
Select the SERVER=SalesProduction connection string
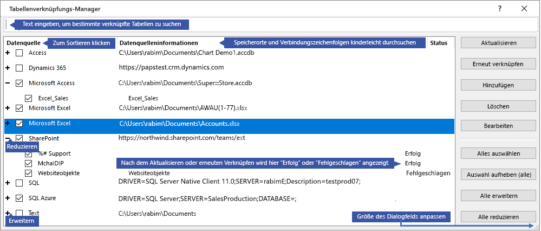coord(207,198)
